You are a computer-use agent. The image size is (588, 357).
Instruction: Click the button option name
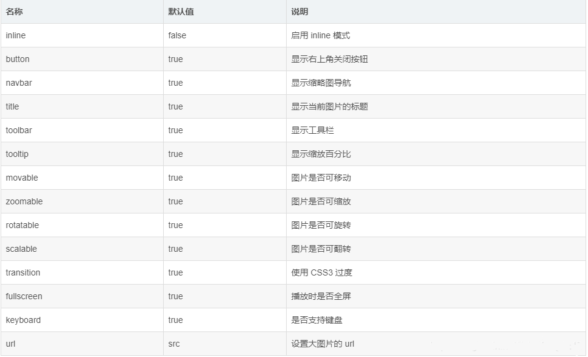18,59
